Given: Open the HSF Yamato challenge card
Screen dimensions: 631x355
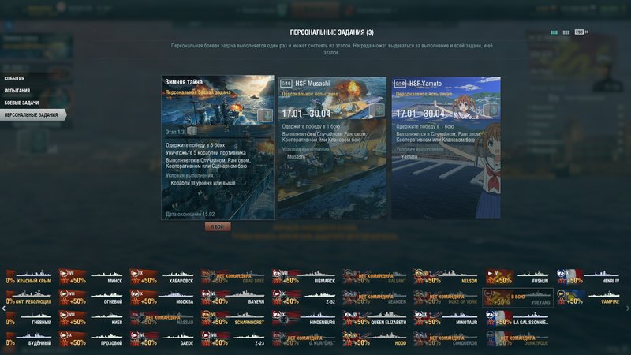Looking at the screenshot, I should click(x=446, y=148).
